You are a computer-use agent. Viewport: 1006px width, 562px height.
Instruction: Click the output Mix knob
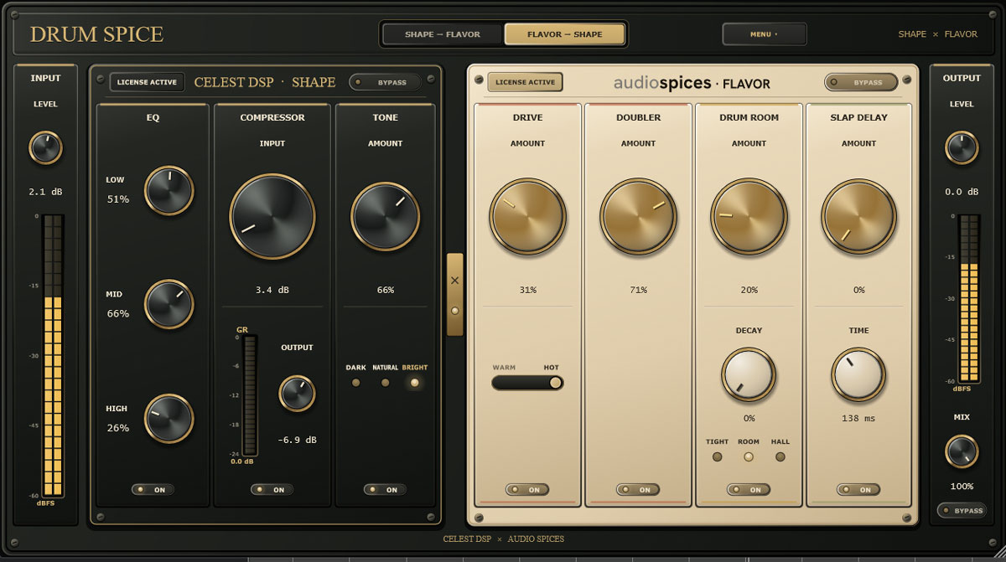(x=962, y=451)
